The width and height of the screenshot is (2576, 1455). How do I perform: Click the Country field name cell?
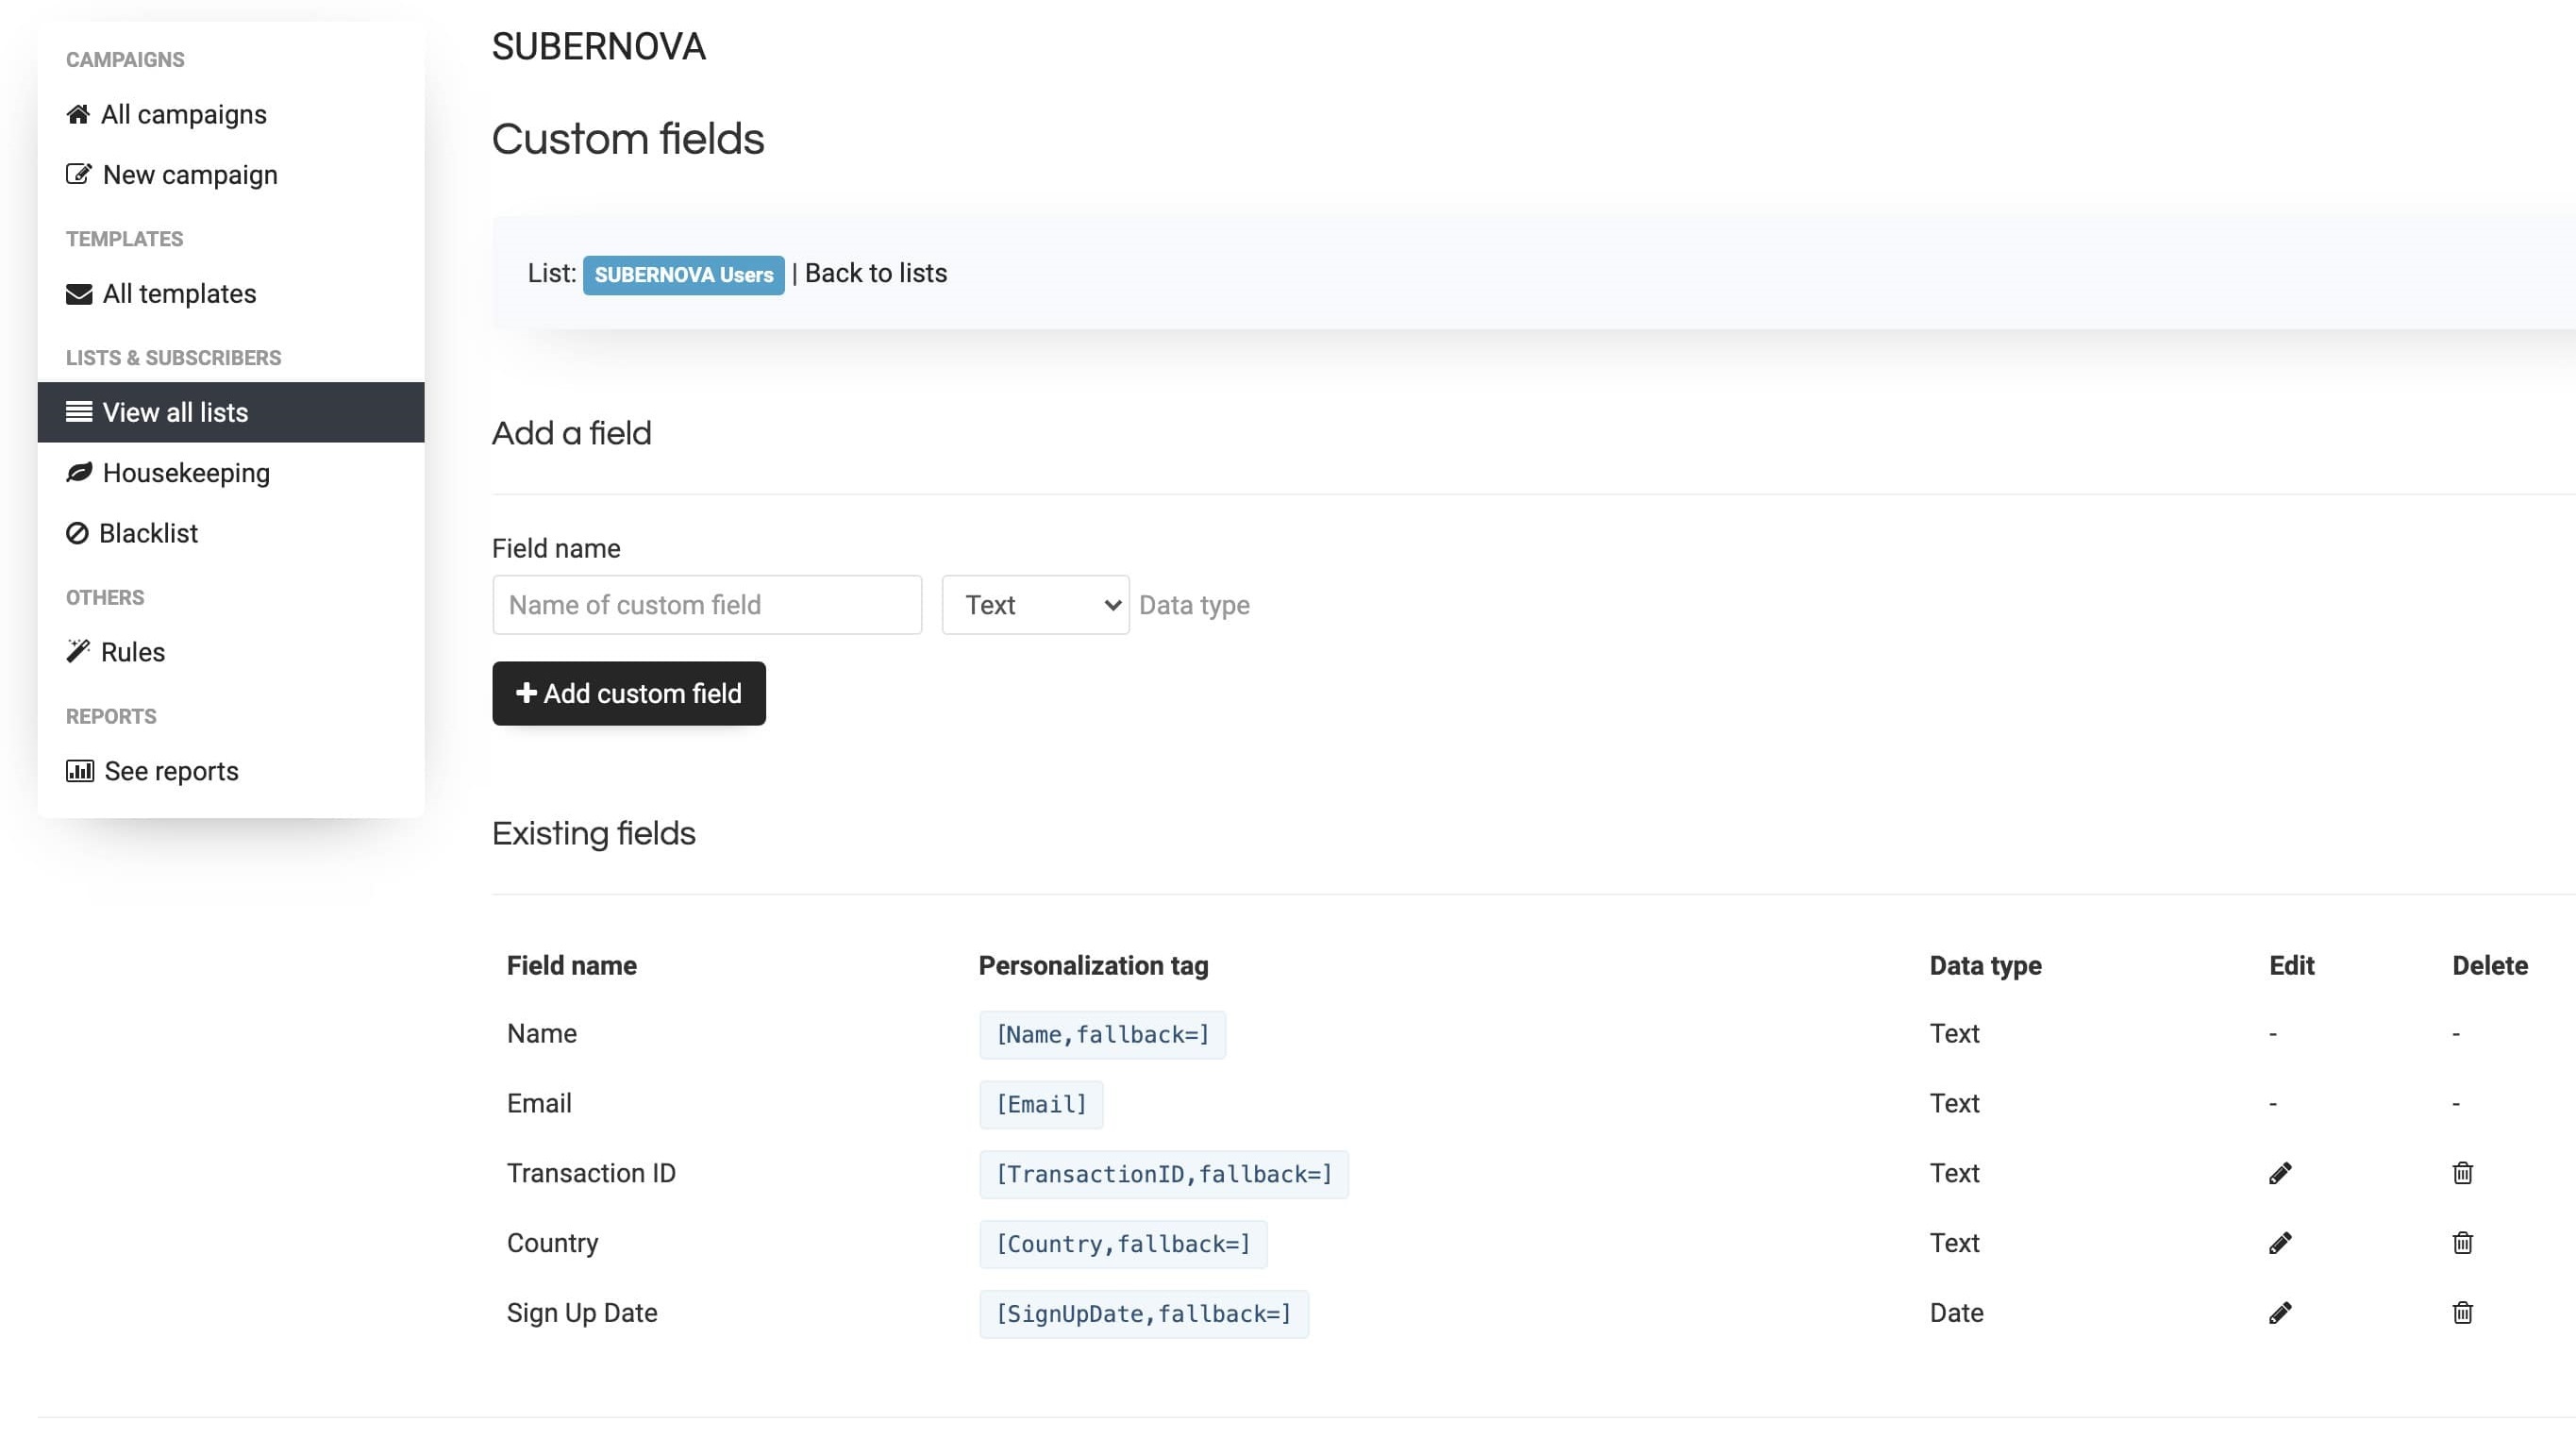(x=552, y=1243)
